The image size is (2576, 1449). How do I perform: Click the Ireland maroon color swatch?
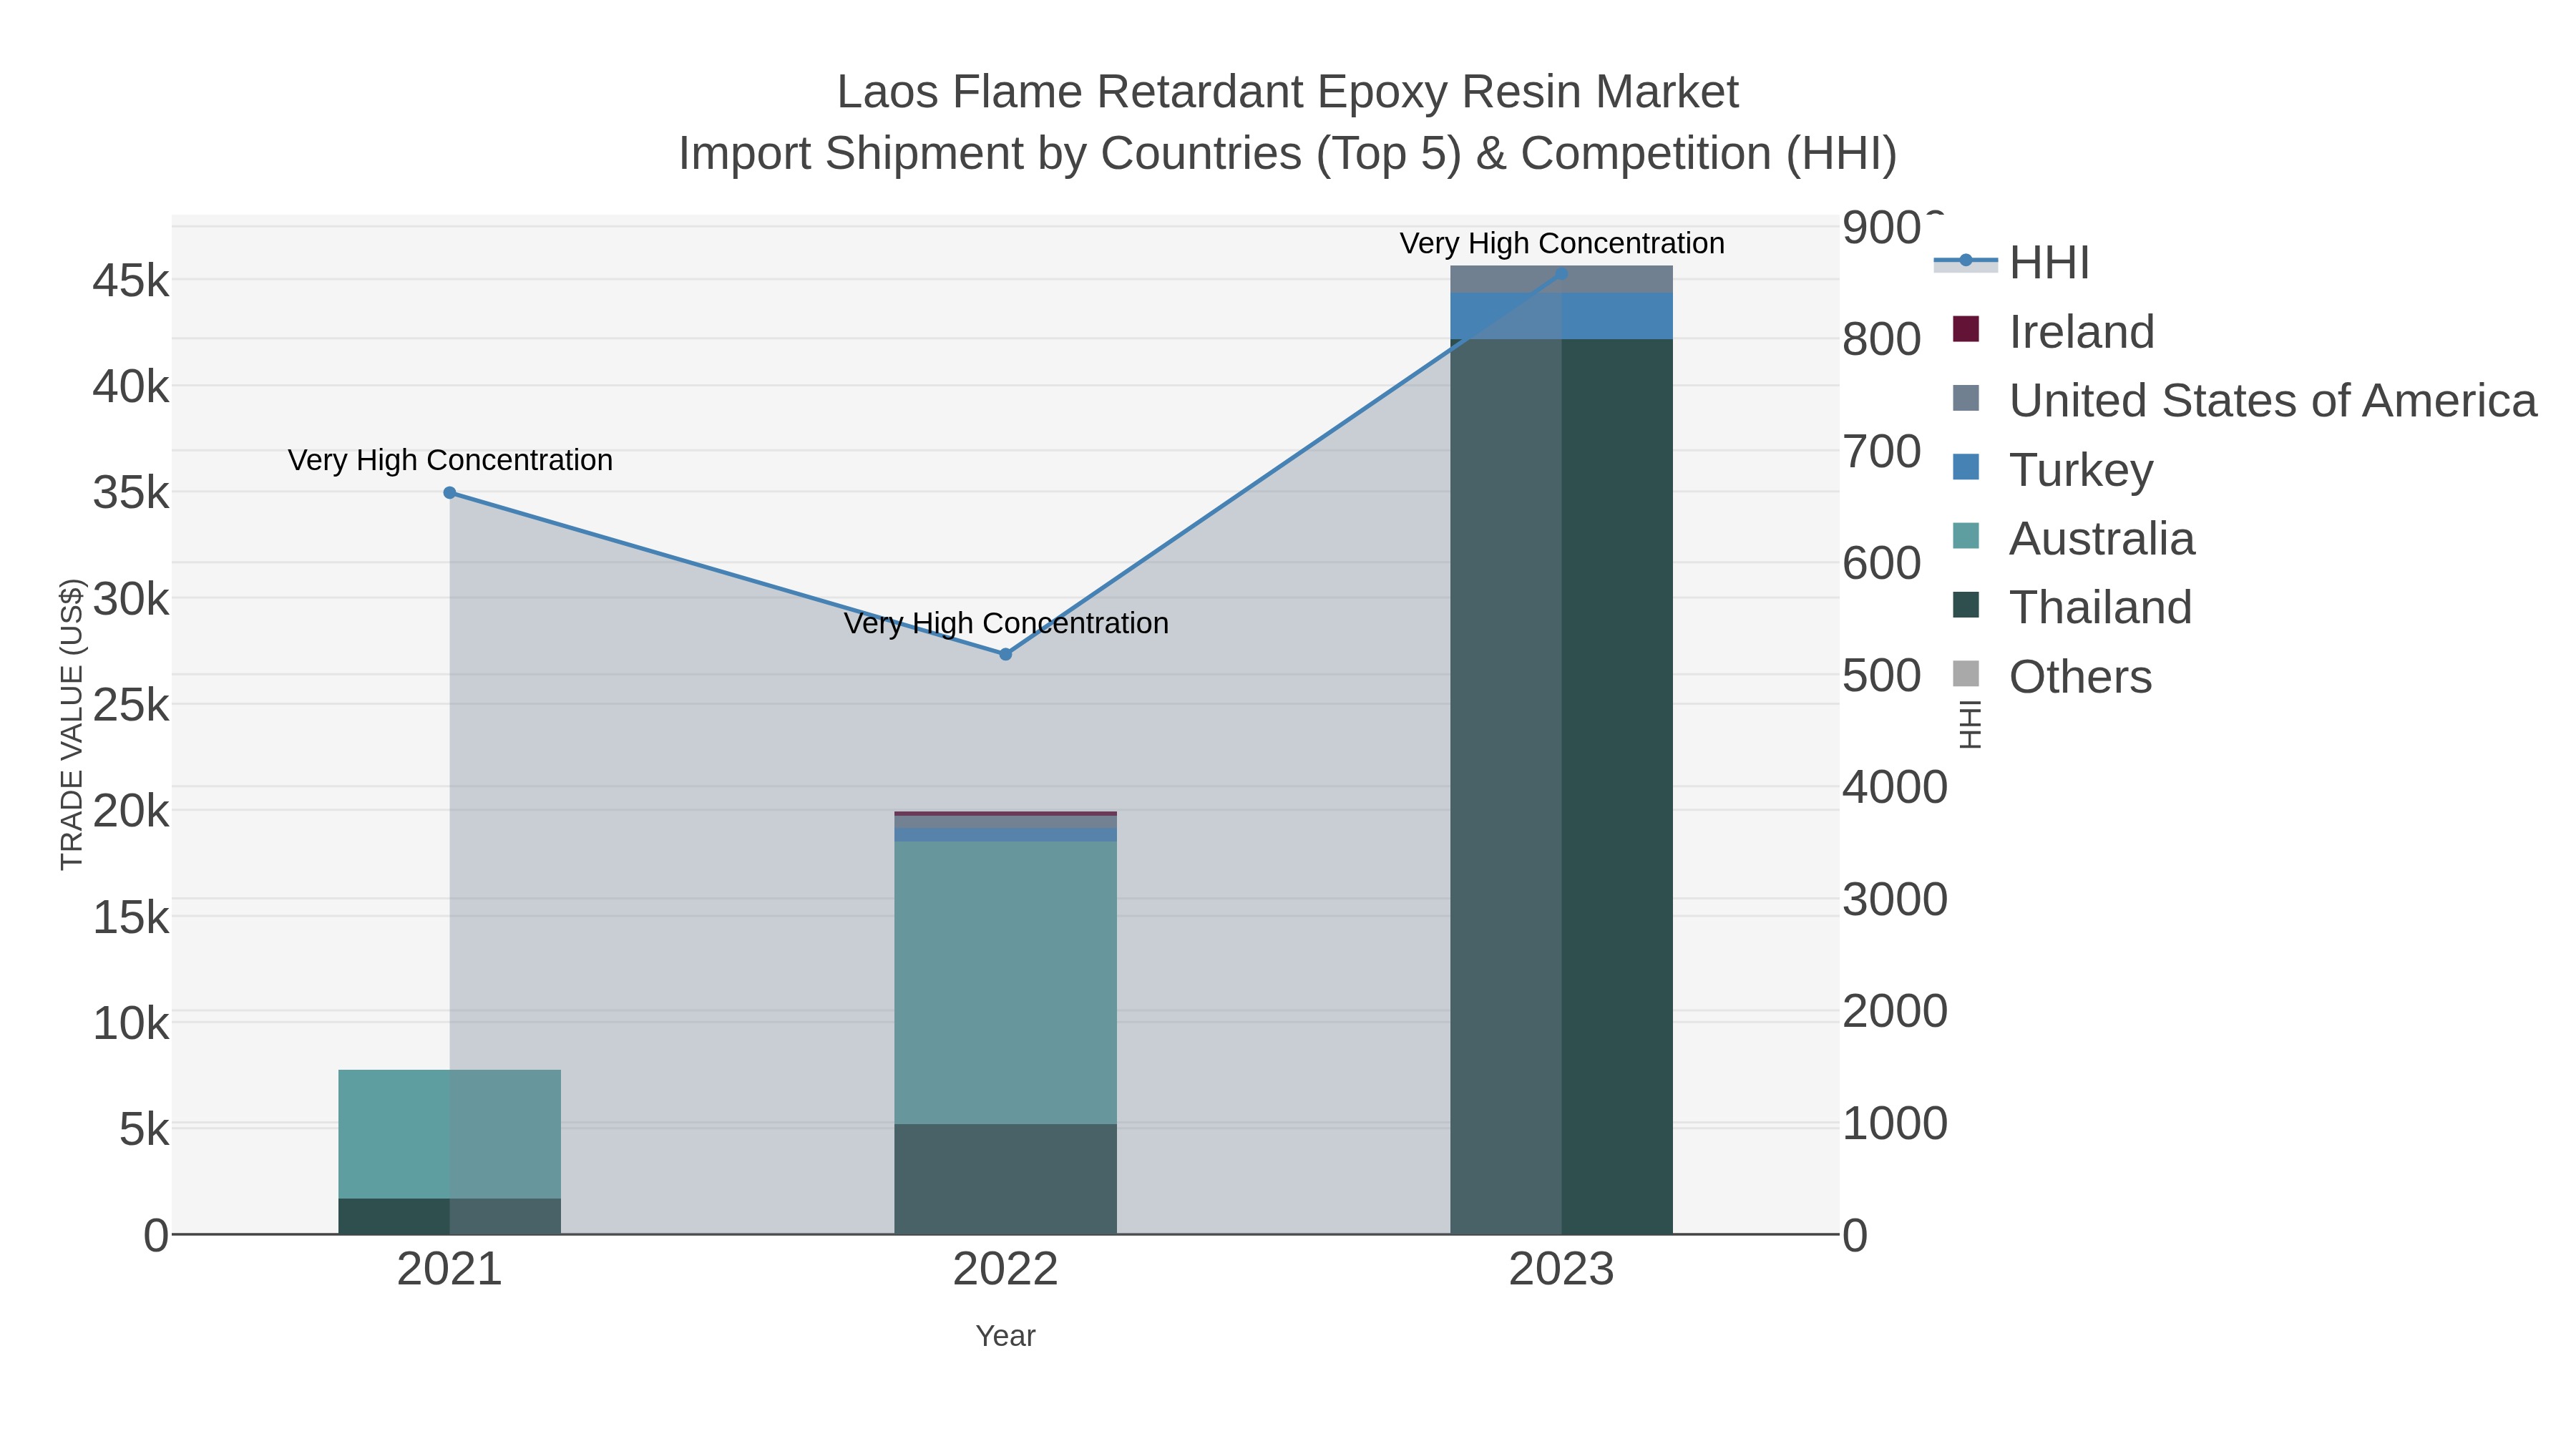1966,329
